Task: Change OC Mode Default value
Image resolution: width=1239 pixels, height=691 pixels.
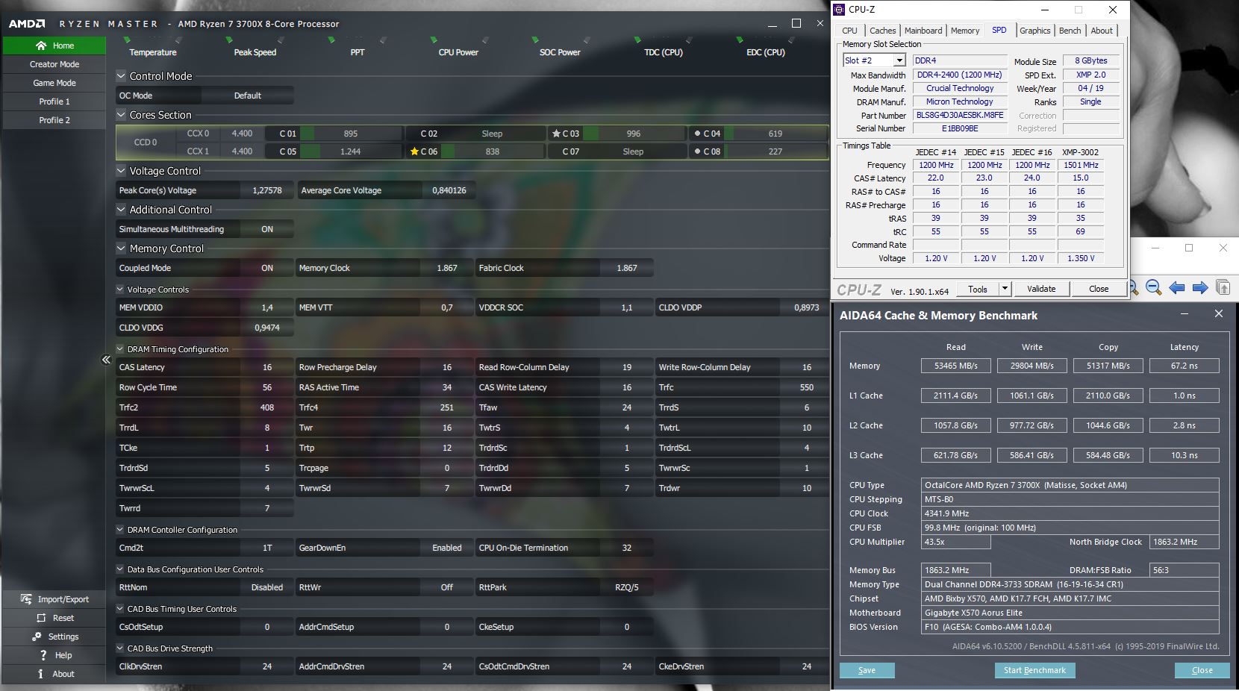Action: [248, 96]
